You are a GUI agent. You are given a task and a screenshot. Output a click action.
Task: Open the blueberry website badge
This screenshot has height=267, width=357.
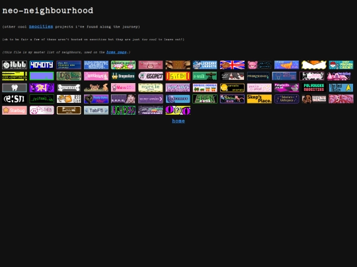coord(205,65)
